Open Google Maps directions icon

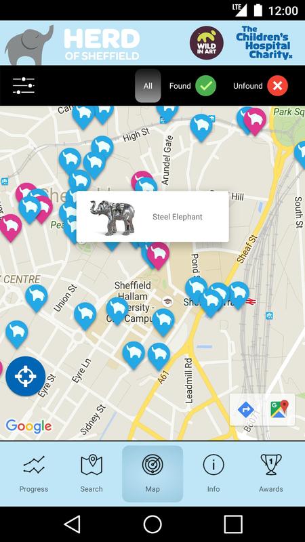tap(246, 410)
